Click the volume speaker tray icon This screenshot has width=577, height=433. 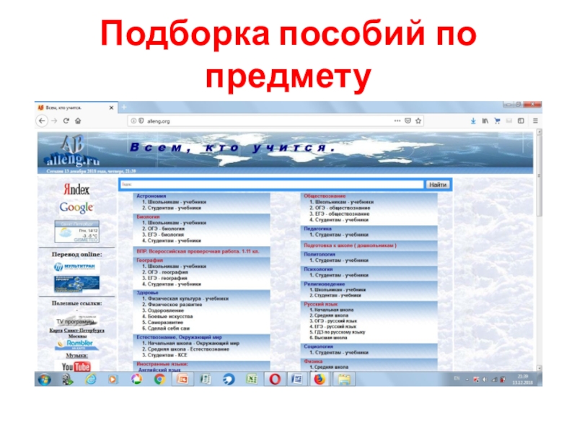click(485, 380)
